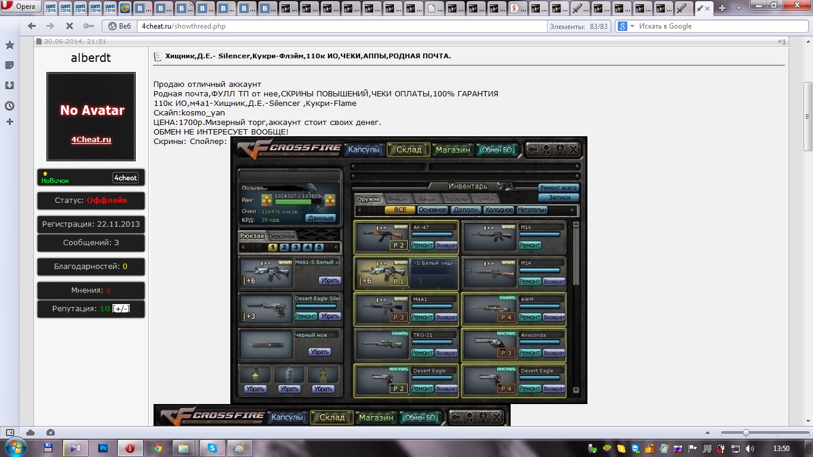The image size is (813, 457).
Task: Click the Веб security badge in the address bar
Action: [x=119, y=26]
